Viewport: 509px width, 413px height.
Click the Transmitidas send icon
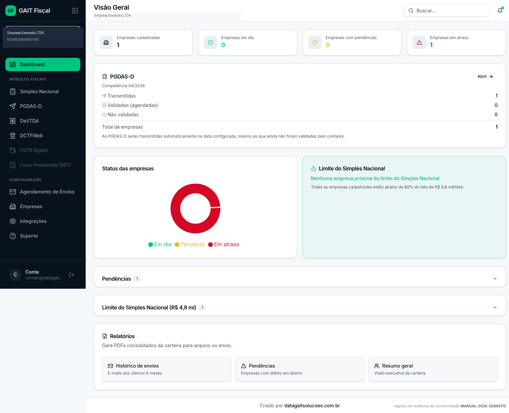(x=104, y=96)
